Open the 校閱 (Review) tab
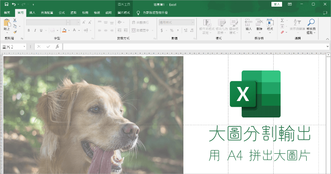The width and height of the screenshot is (331, 174). click(x=85, y=12)
